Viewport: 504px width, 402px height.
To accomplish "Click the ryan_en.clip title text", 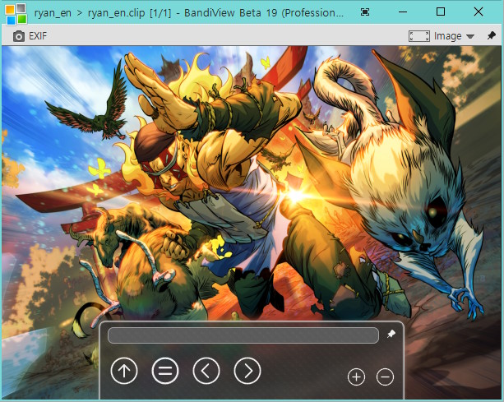I will point(117,13).
